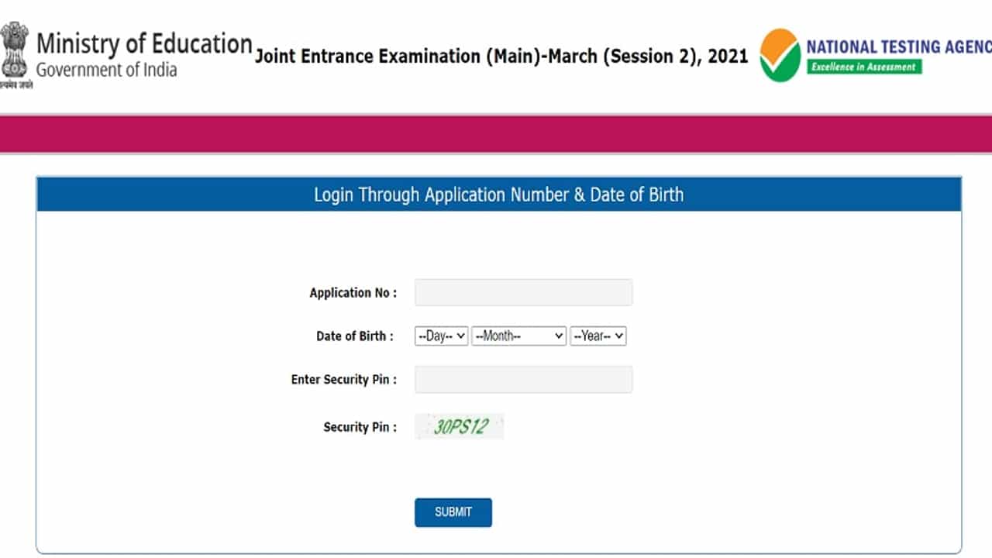This screenshot has width=992, height=558.
Task: Click the Enter Security Pin text box
Action: coord(523,380)
